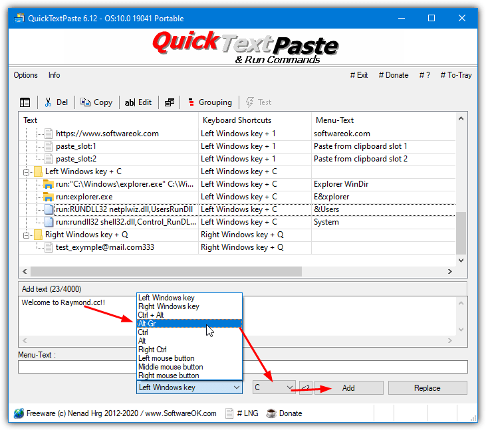
Task: Click the list horizontal scroll right arrow
Action: (x=449, y=271)
